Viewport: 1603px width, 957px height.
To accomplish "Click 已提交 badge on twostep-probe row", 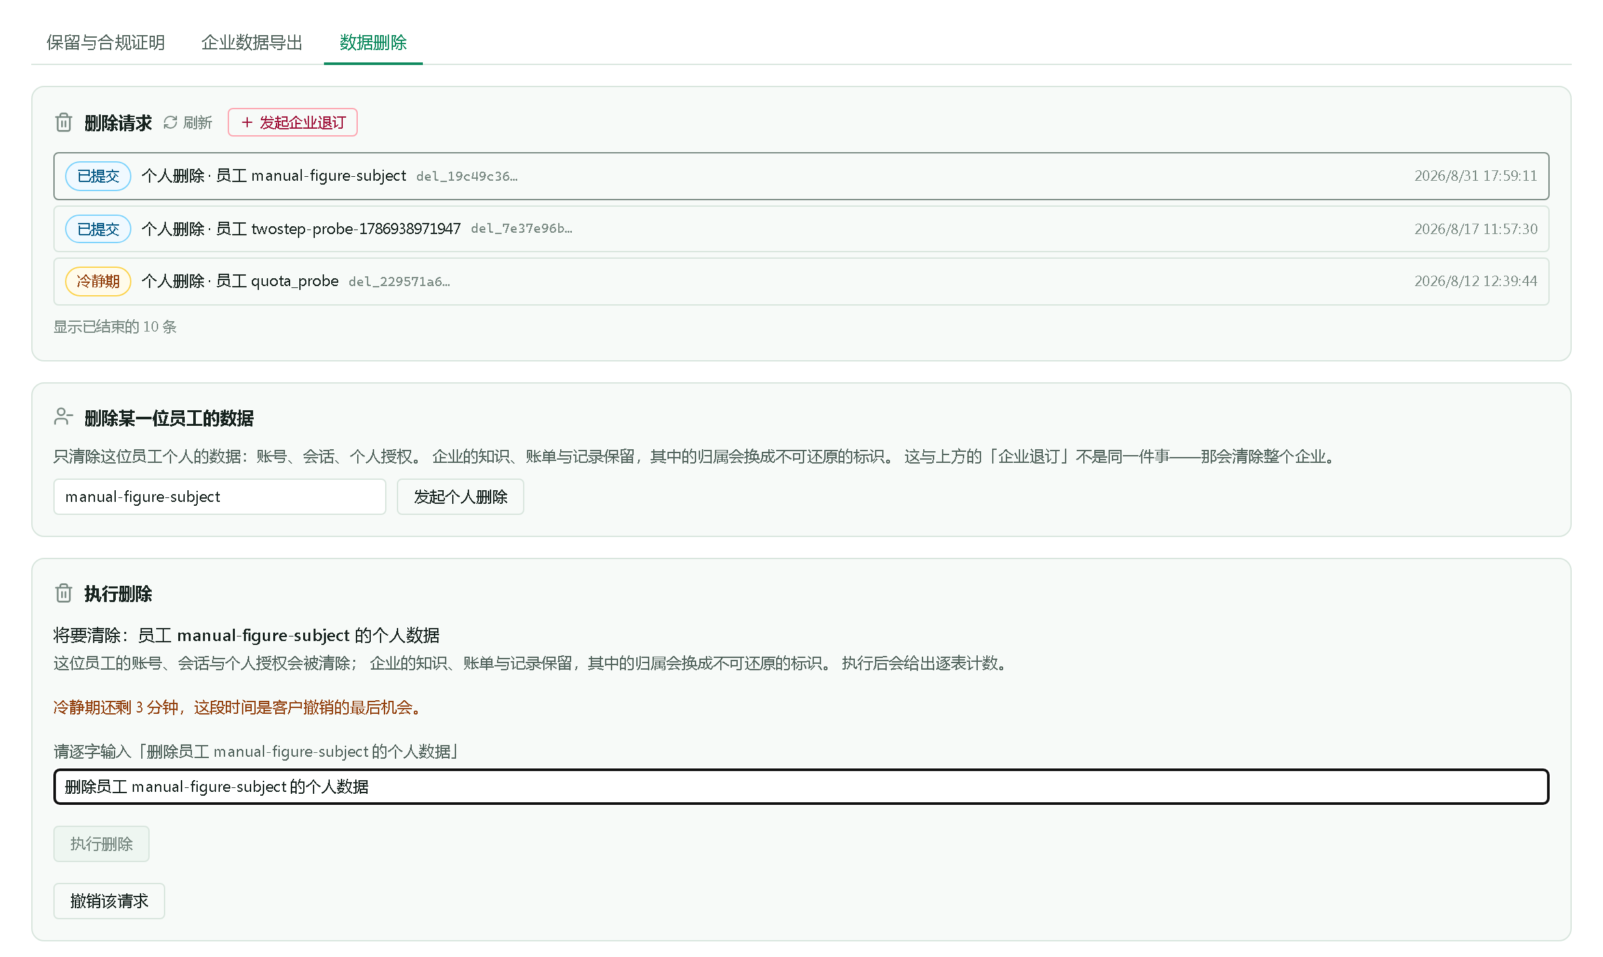I will point(98,229).
